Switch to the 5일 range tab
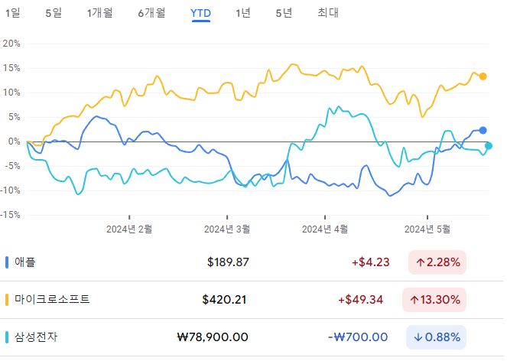The image size is (507, 361). 54,13
